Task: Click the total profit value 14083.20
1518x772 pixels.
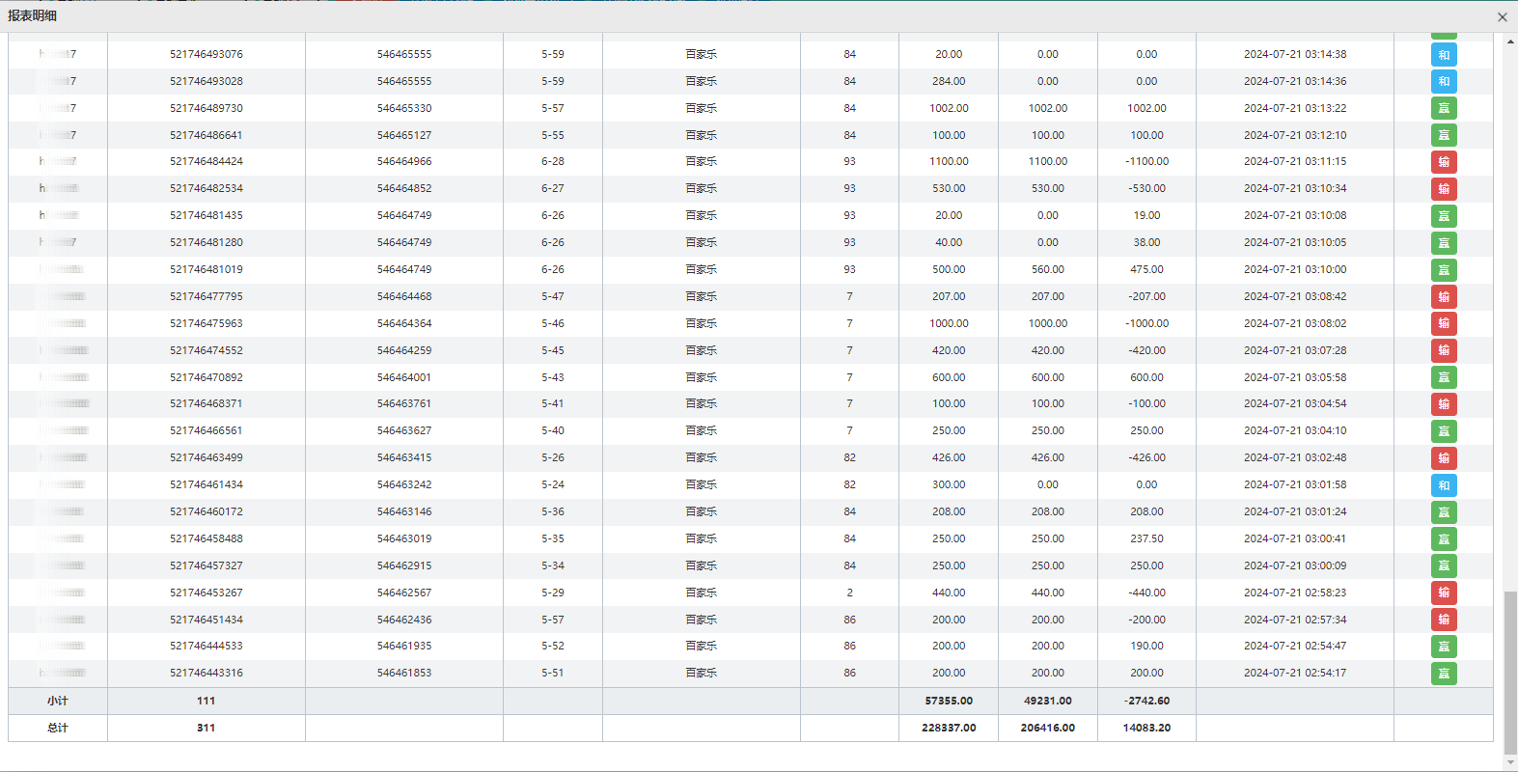Action: pos(1146,729)
